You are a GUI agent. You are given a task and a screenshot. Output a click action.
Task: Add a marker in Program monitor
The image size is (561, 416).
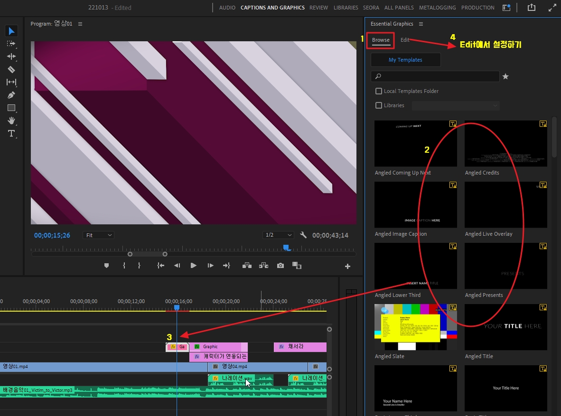(106, 266)
